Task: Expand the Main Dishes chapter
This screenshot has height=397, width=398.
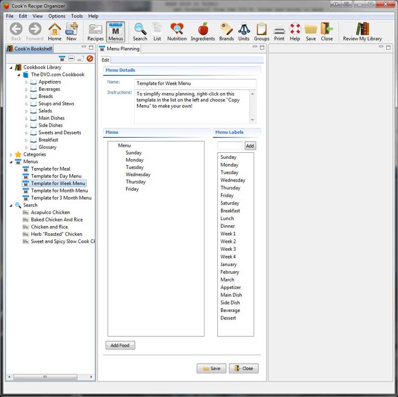Action: coord(26,118)
